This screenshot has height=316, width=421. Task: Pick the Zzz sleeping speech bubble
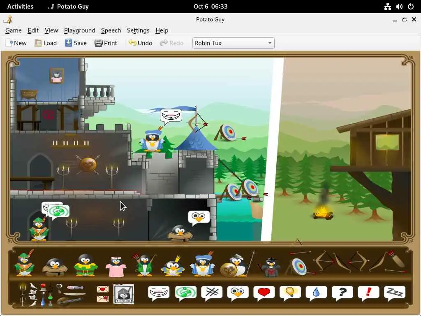[x=395, y=293]
